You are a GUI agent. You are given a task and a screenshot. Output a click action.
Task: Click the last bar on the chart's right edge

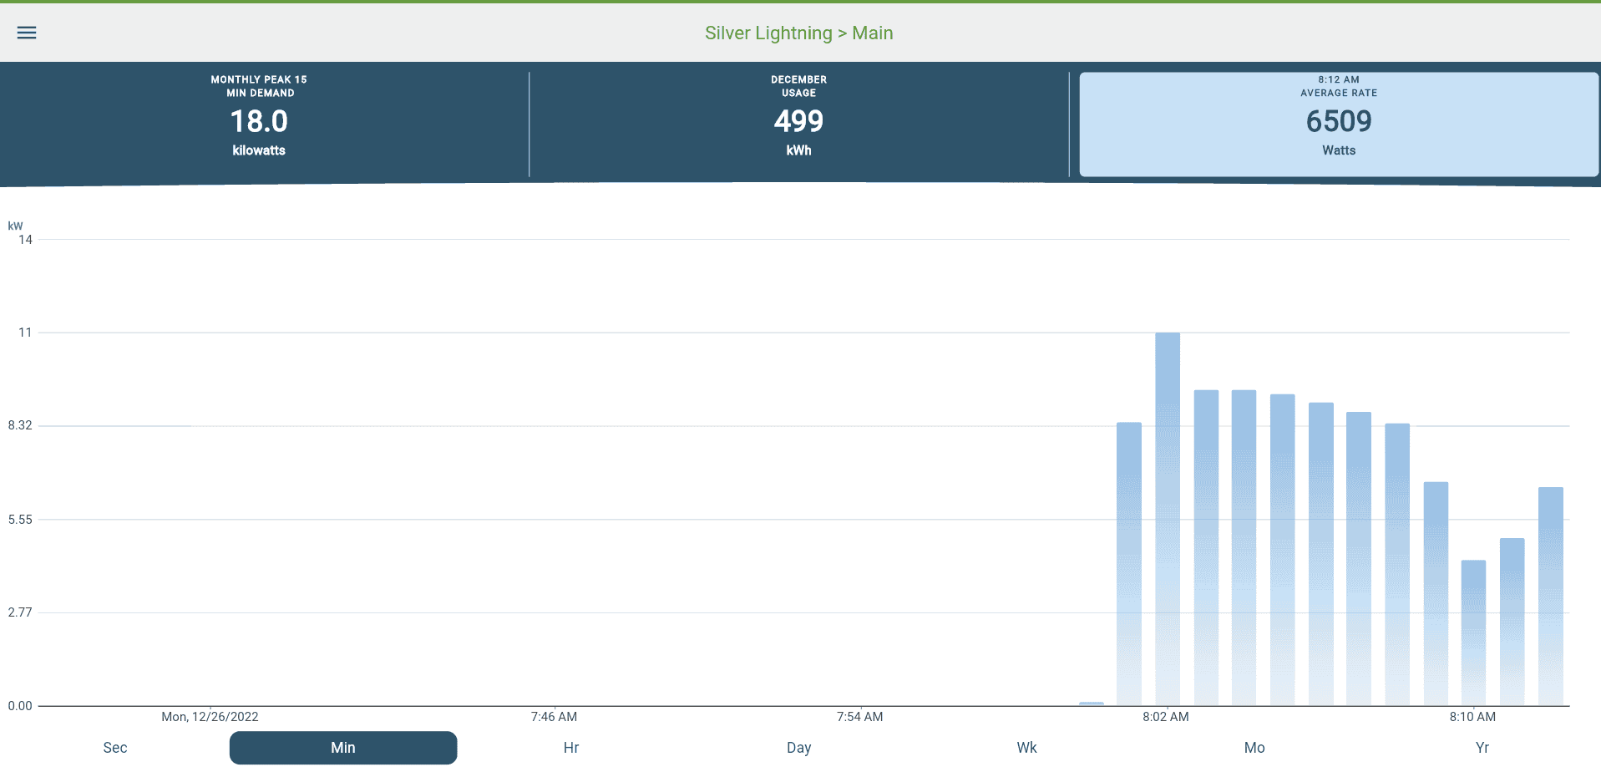tap(1550, 597)
